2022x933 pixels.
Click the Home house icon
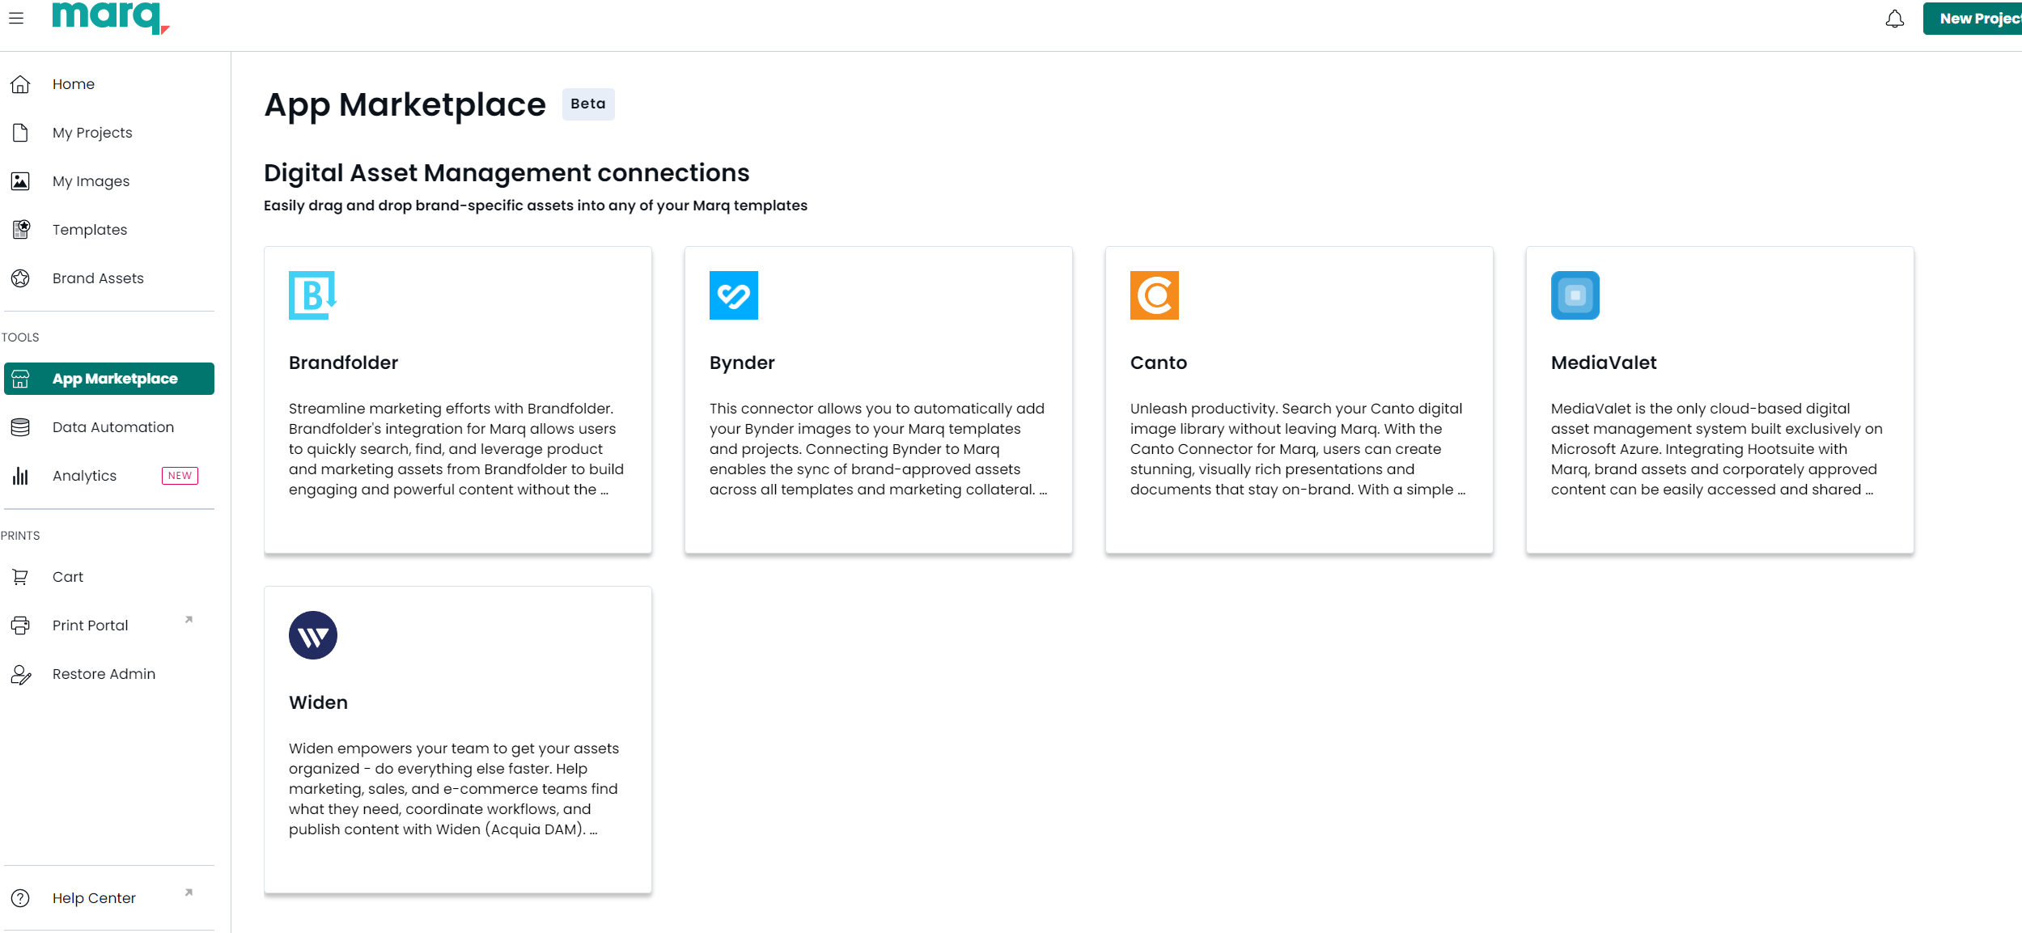(x=20, y=84)
